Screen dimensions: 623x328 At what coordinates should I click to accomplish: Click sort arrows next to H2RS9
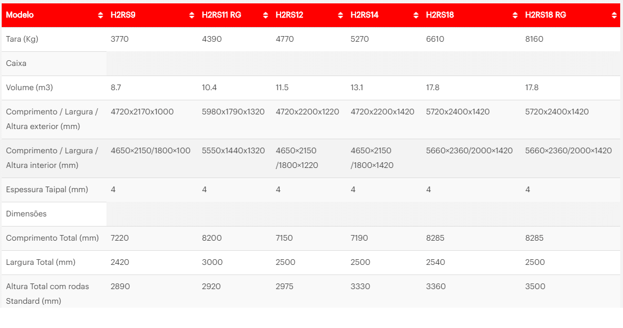coord(192,15)
